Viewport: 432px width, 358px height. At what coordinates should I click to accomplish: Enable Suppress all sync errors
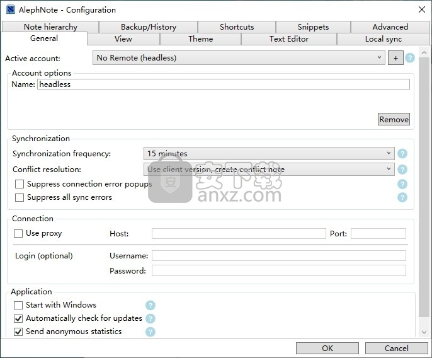(20, 197)
